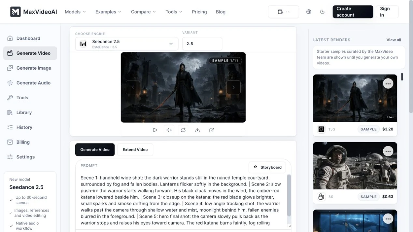Click the Storyboard button
This screenshot has height=232, width=413.
pyautogui.click(x=267, y=167)
